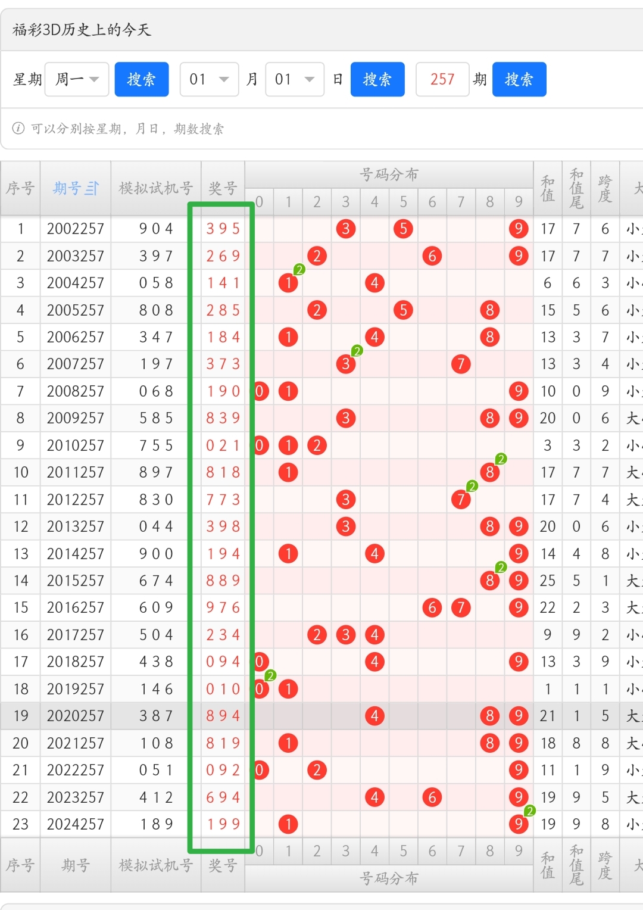Select period number 2020257
The width and height of the screenshot is (643, 910).
(76, 716)
